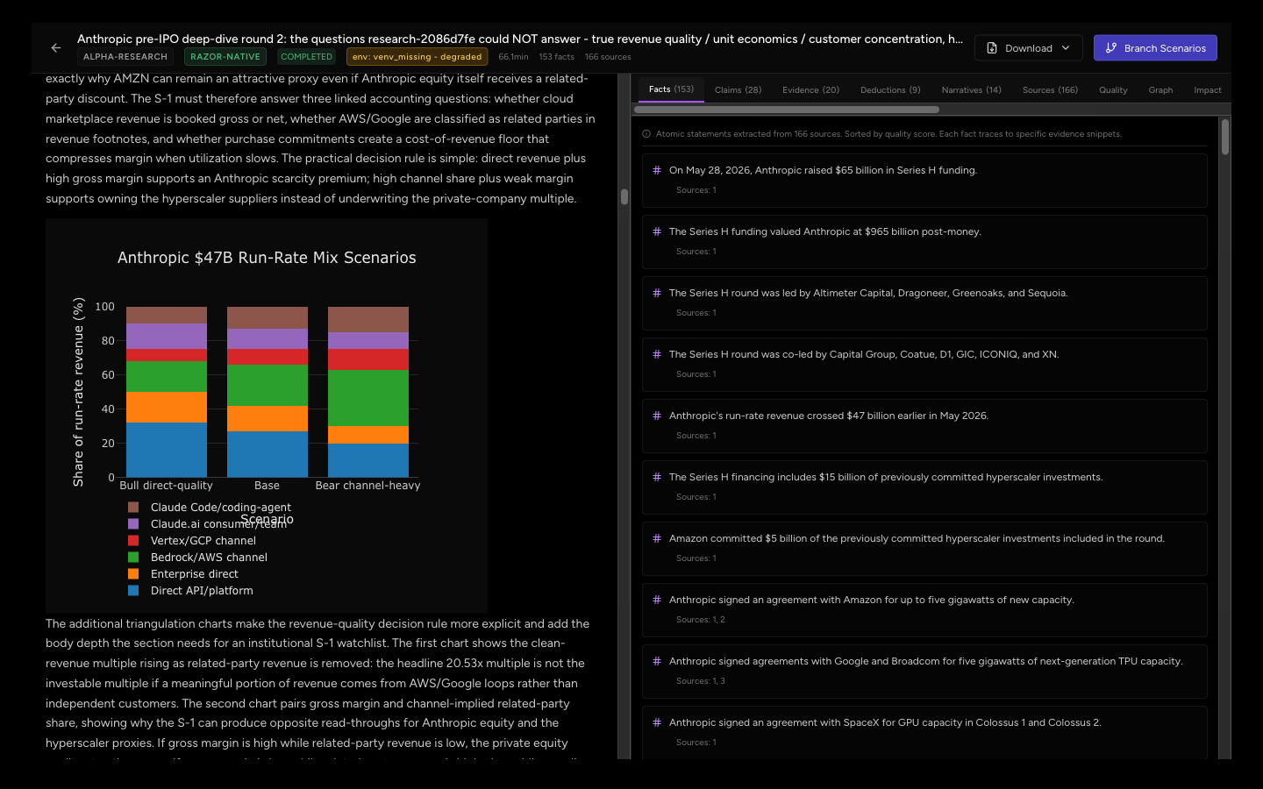
Task: Toggle Vertex/GCP channel legend swatch
Action: click(x=133, y=541)
